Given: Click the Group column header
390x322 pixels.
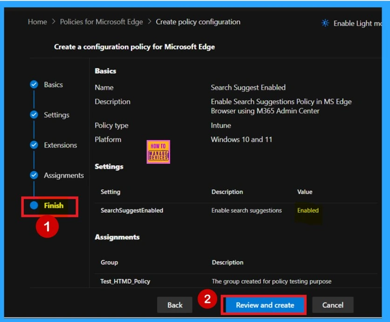Looking at the screenshot, I should (x=109, y=262).
